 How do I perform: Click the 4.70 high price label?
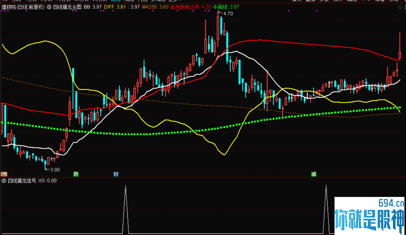pos(228,14)
